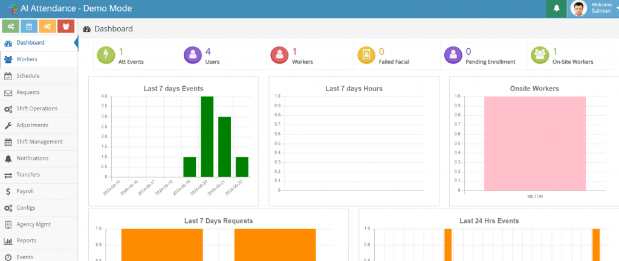Viewport: 619px width, 261px height.
Task: Click the blue calendar shortcut button
Action: click(x=29, y=27)
